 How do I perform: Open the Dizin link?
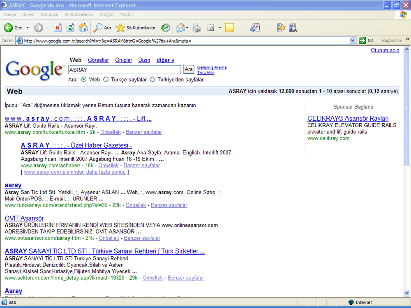[x=144, y=60]
